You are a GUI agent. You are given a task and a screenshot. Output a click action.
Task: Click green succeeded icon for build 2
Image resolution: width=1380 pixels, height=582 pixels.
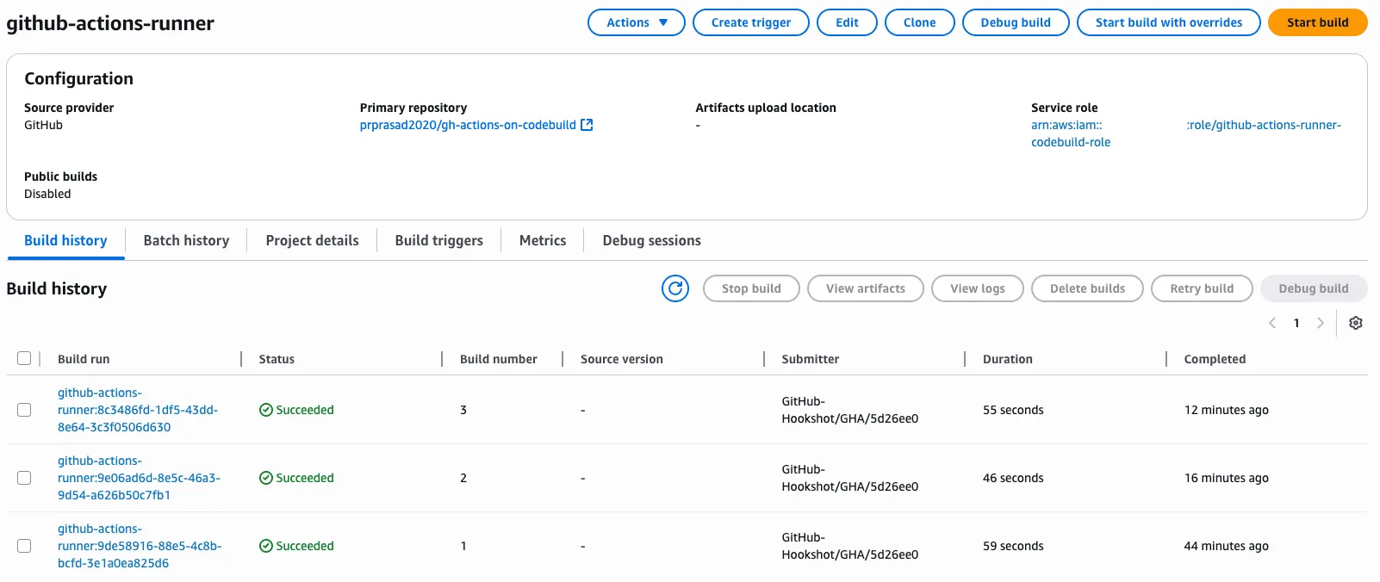click(x=266, y=478)
